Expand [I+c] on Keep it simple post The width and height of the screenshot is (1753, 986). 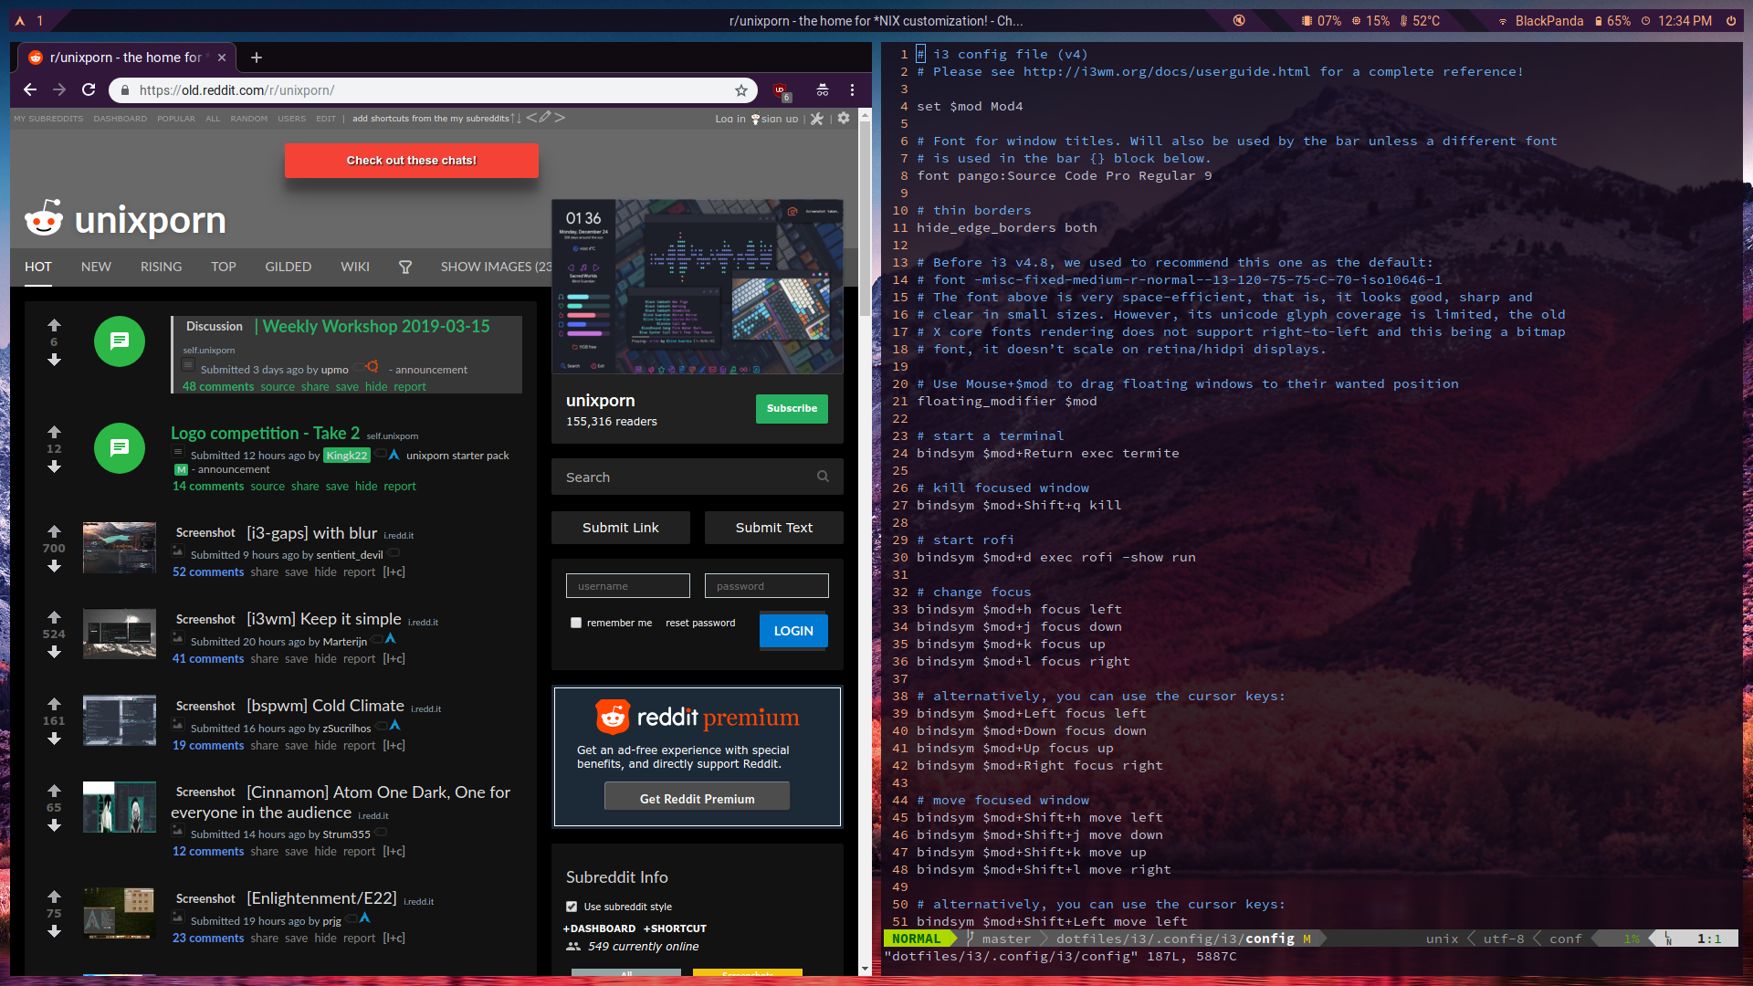pos(394,658)
